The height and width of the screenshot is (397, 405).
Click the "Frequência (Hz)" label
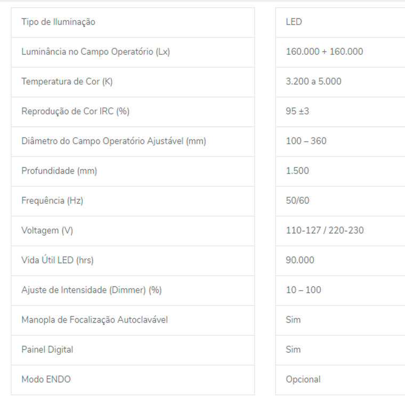pos(52,201)
